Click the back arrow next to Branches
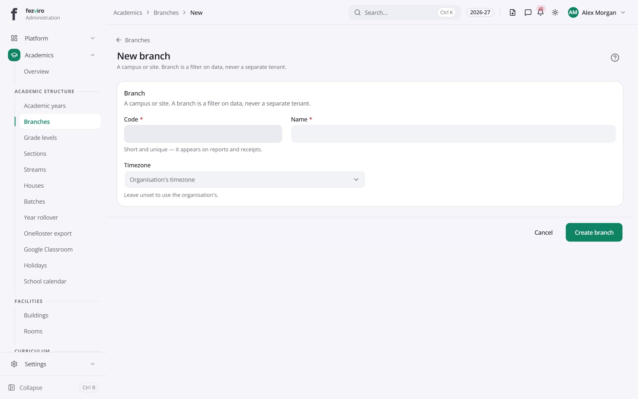638x399 pixels. point(119,40)
